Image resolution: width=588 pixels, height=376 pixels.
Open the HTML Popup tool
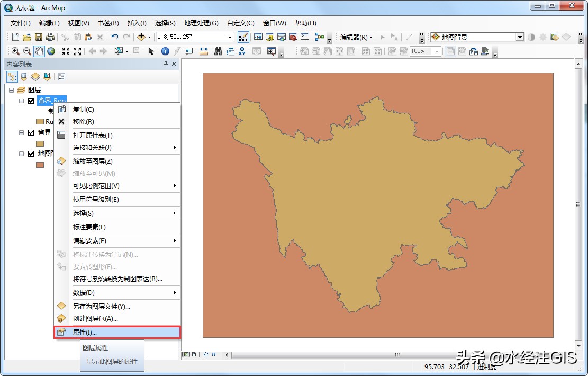pyautogui.click(x=188, y=51)
